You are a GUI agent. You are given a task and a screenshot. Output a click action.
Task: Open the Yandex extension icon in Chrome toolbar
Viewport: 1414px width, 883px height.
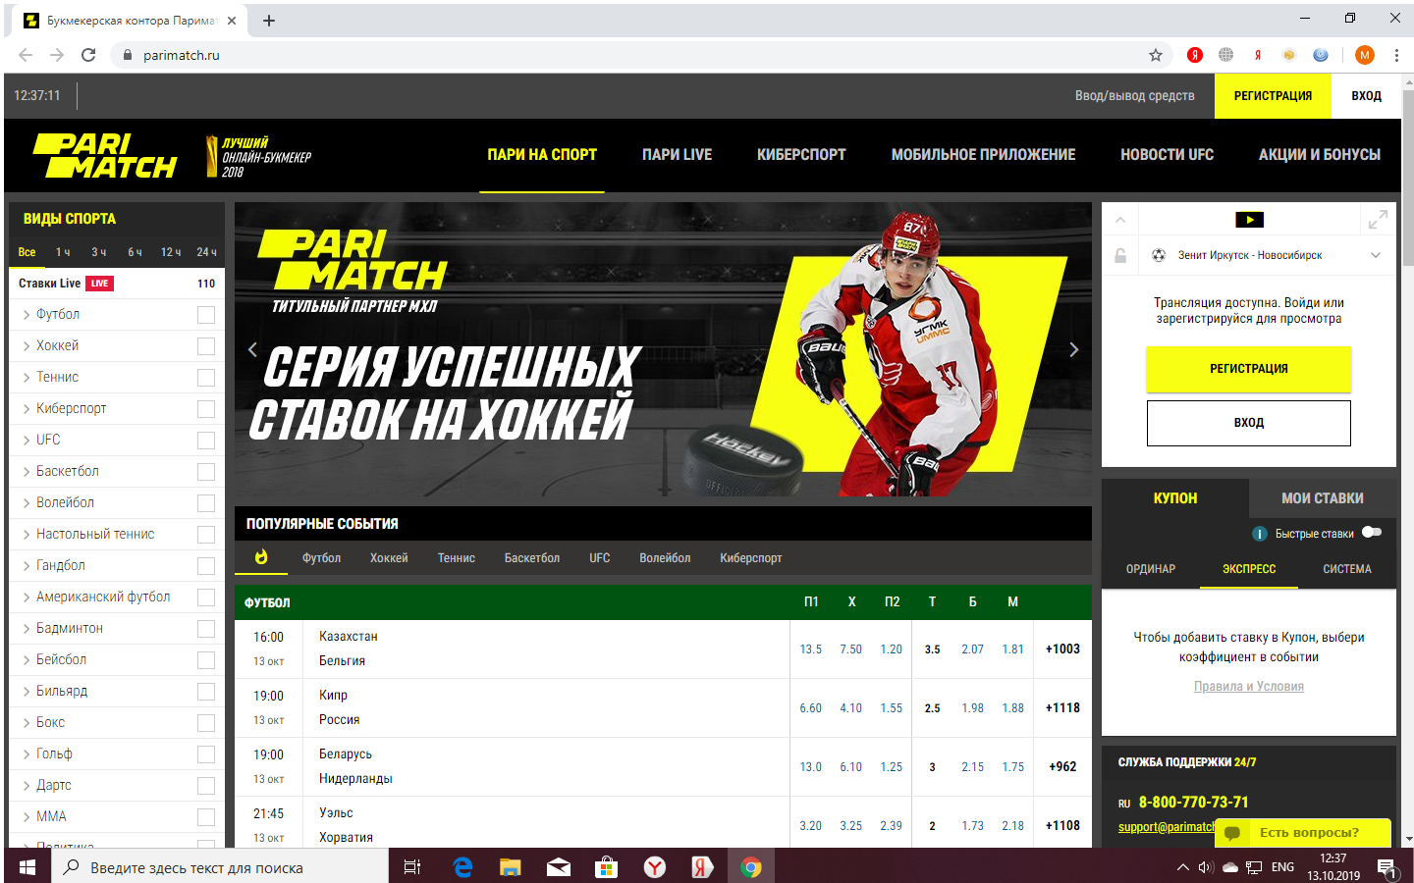(1195, 55)
